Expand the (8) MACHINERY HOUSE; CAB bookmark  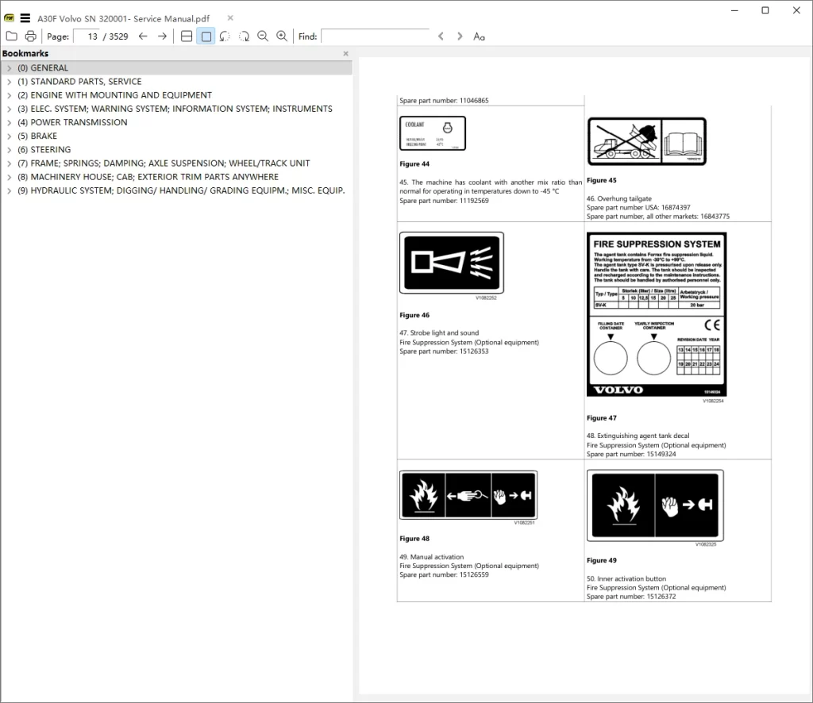pyautogui.click(x=9, y=177)
